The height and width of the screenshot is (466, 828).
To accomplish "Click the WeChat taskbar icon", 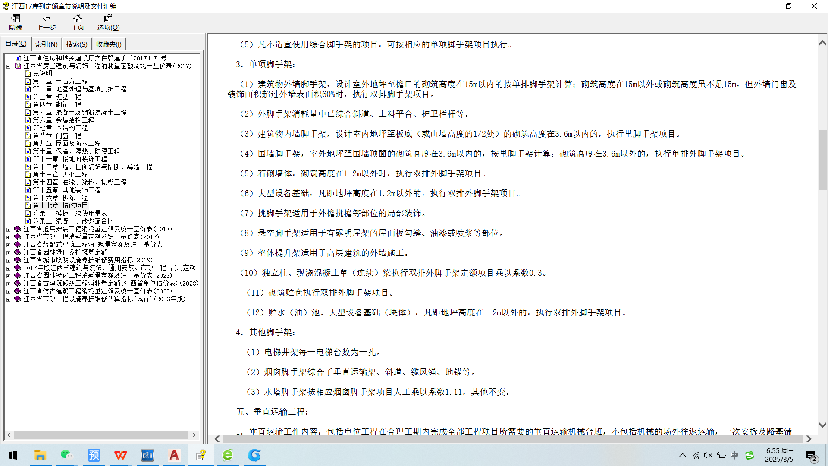I will [67, 455].
